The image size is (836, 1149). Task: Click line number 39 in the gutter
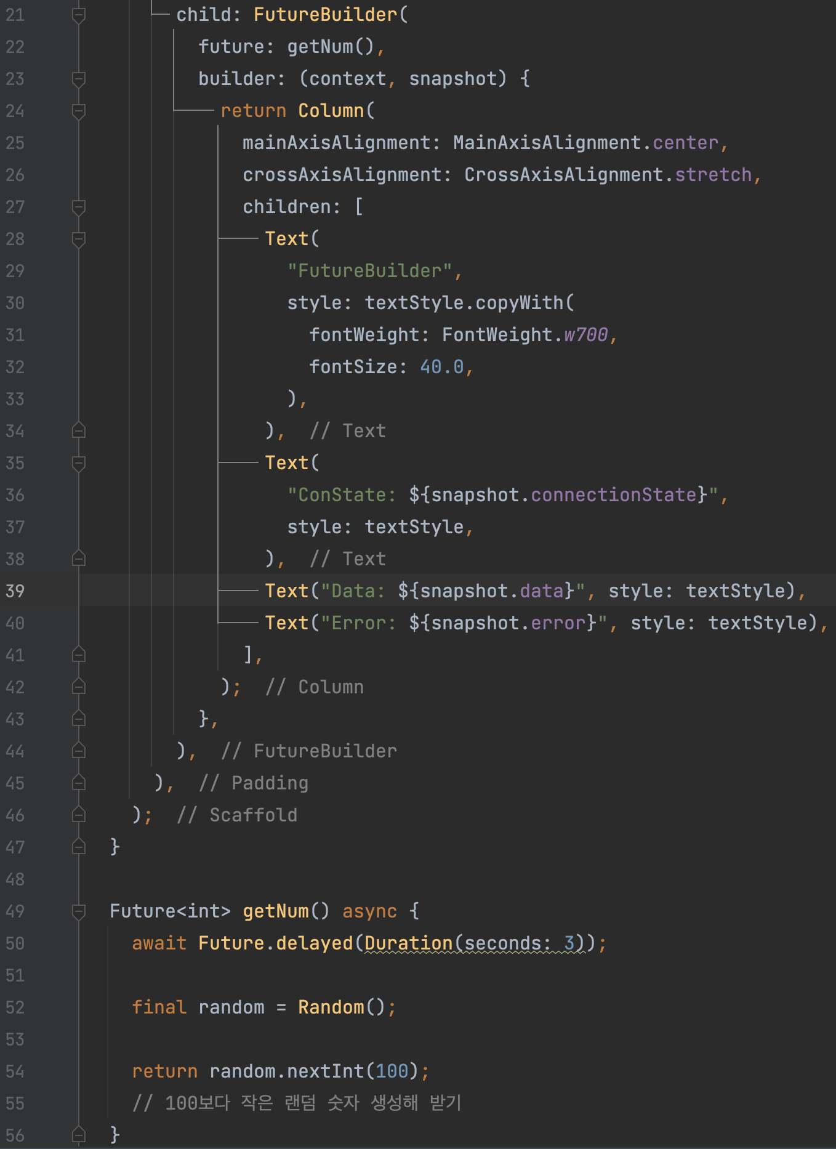click(15, 591)
